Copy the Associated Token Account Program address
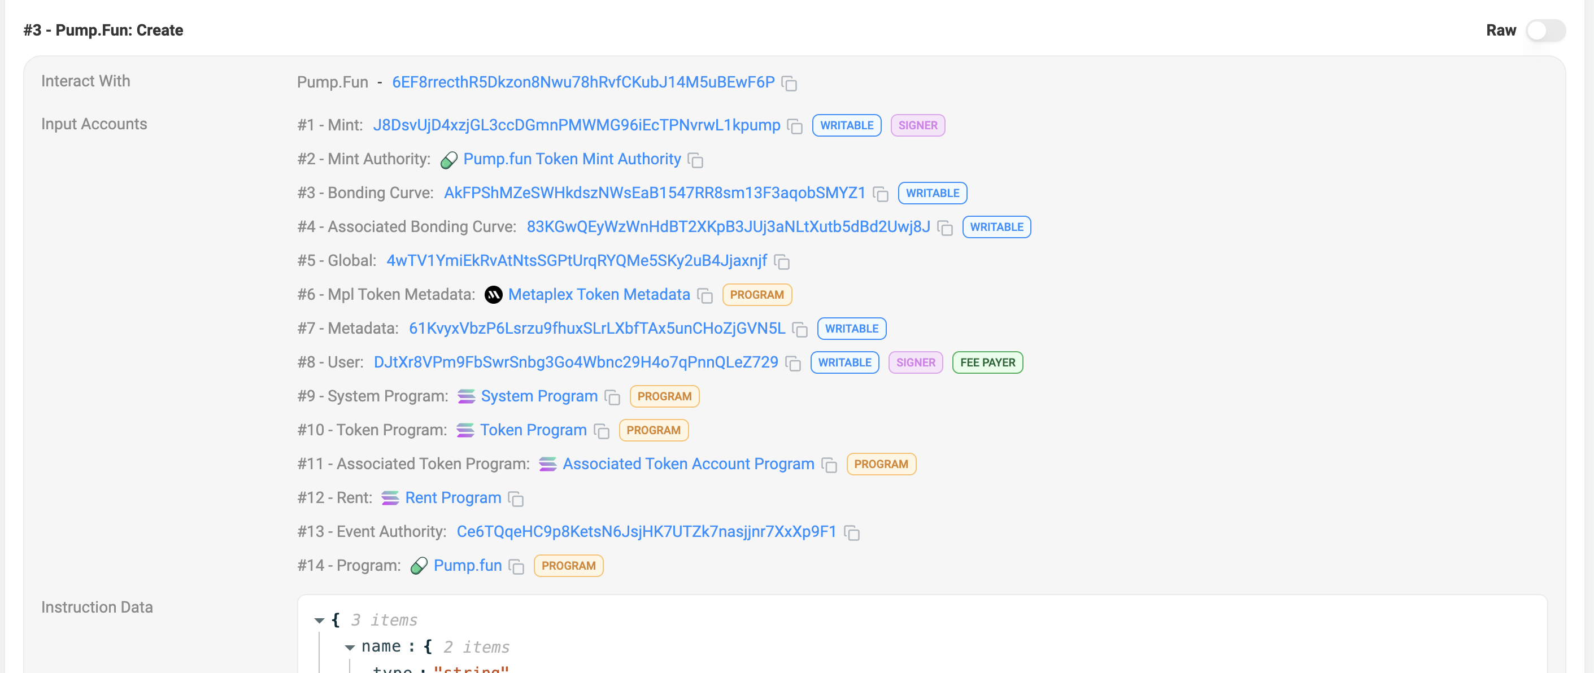This screenshot has width=1594, height=673. [829, 465]
